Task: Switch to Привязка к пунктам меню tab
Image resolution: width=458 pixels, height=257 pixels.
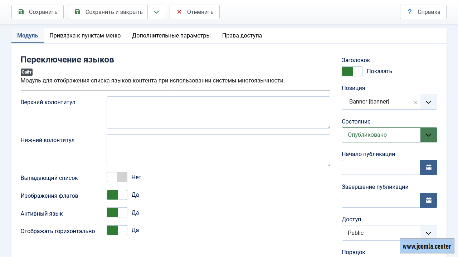Action: pyautogui.click(x=85, y=36)
